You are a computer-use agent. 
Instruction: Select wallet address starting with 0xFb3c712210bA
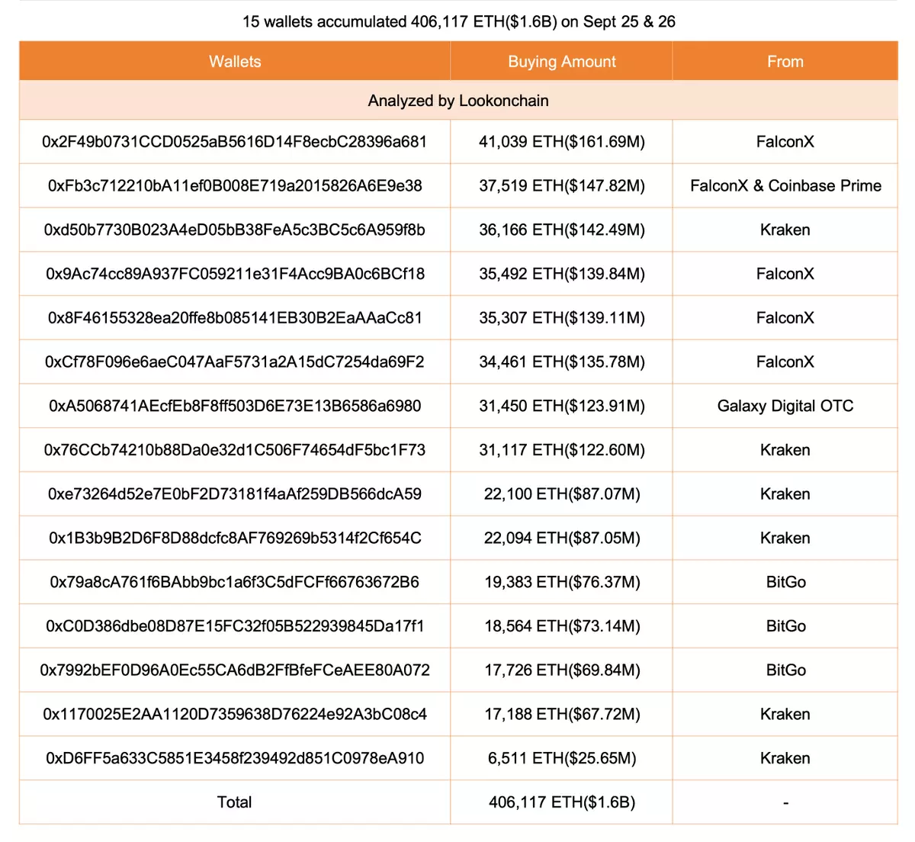coord(235,186)
